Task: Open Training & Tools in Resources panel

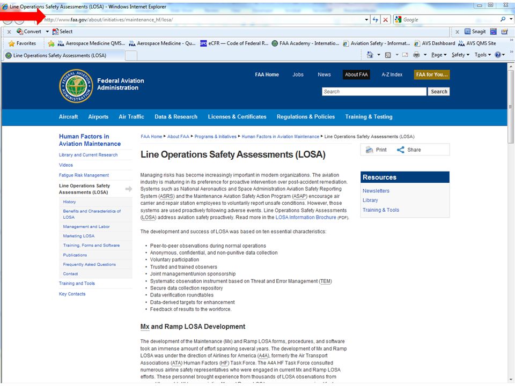Action: (x=381, y=210)
